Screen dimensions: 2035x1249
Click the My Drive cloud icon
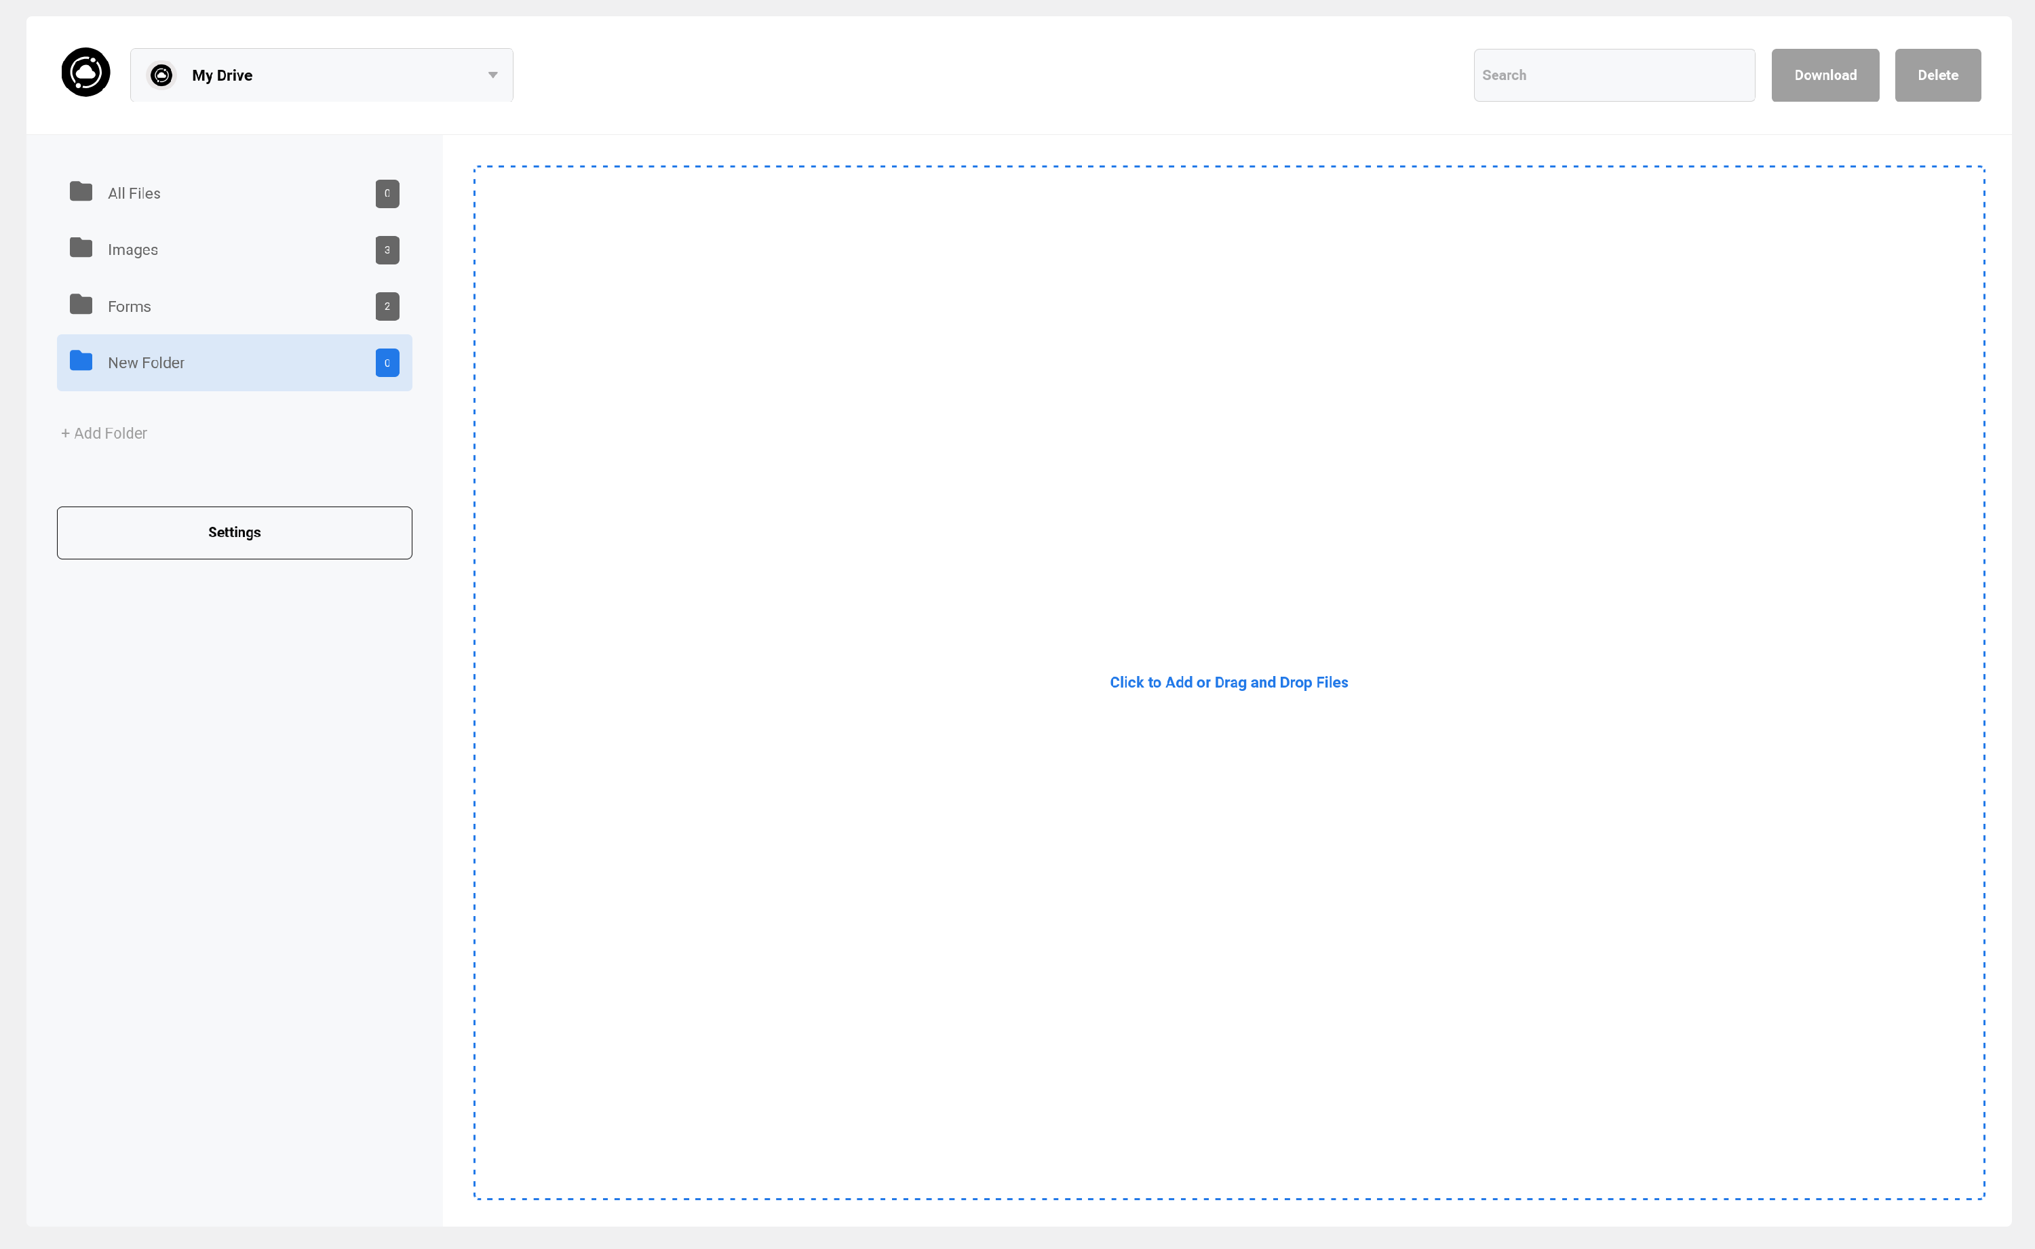point(162,75)
